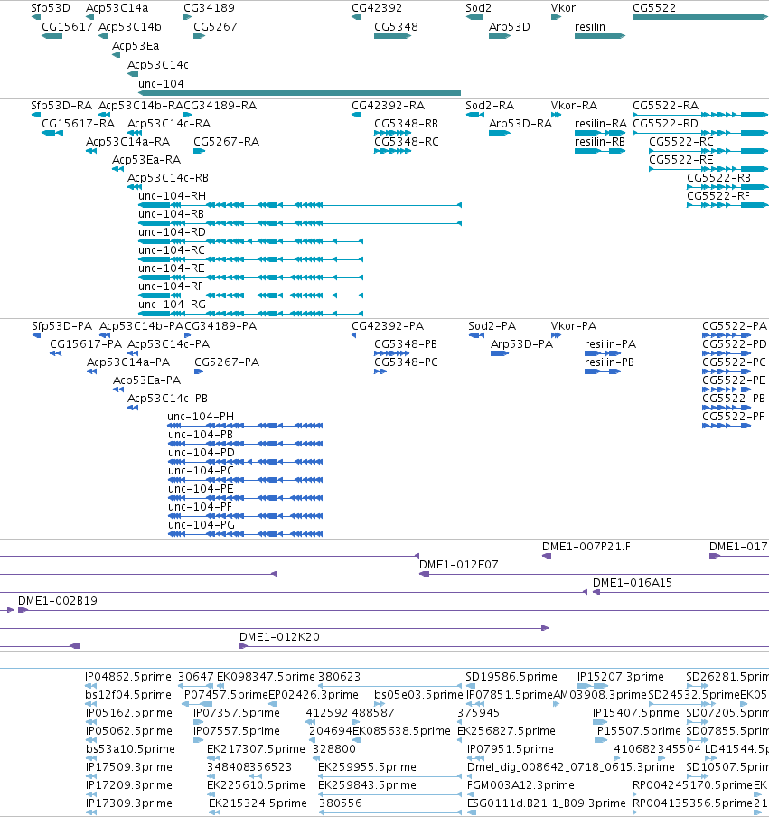Select EST IP04862.5prime
The height and width of the screenshot is (817, 769).
pos(90,686)
